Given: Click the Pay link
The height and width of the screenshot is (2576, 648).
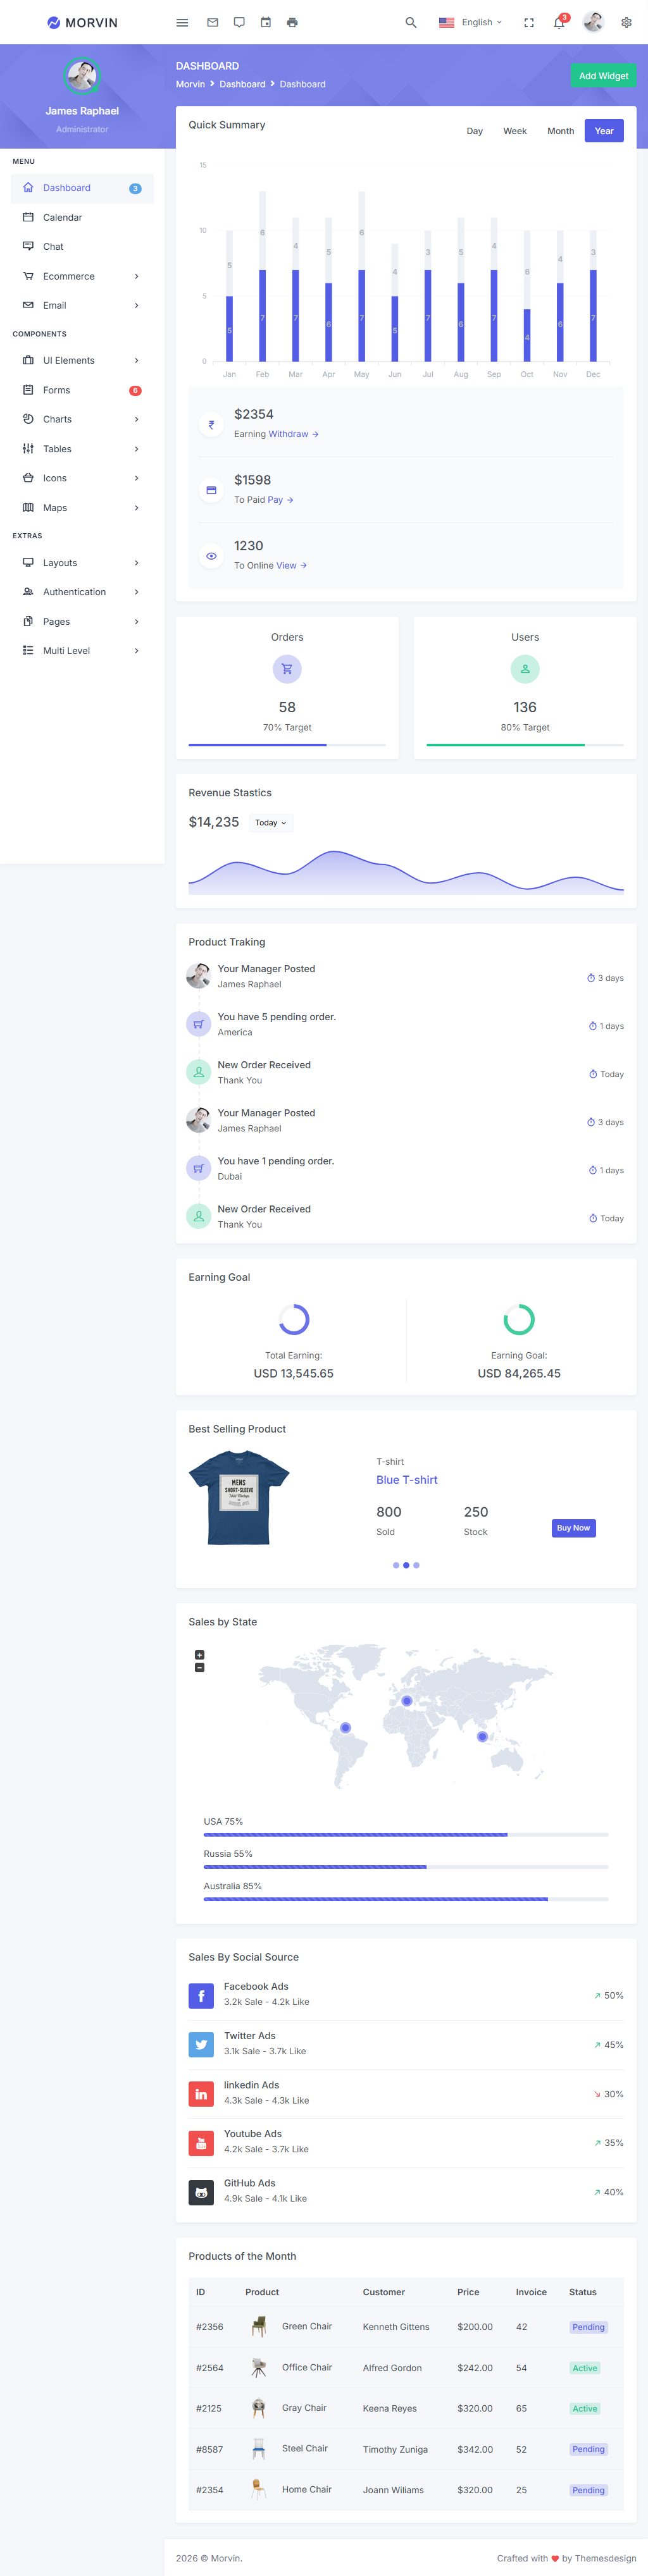Looking at the screenshot, I should 280,500.
